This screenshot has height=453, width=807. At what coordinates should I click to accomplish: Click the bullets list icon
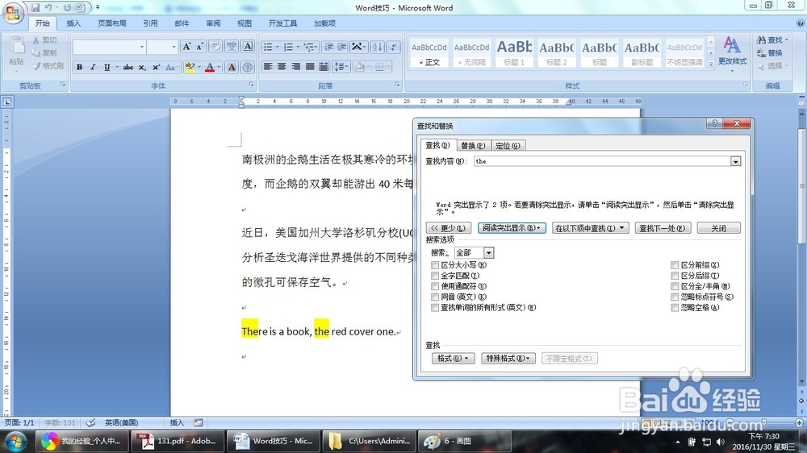coord(268,47)
